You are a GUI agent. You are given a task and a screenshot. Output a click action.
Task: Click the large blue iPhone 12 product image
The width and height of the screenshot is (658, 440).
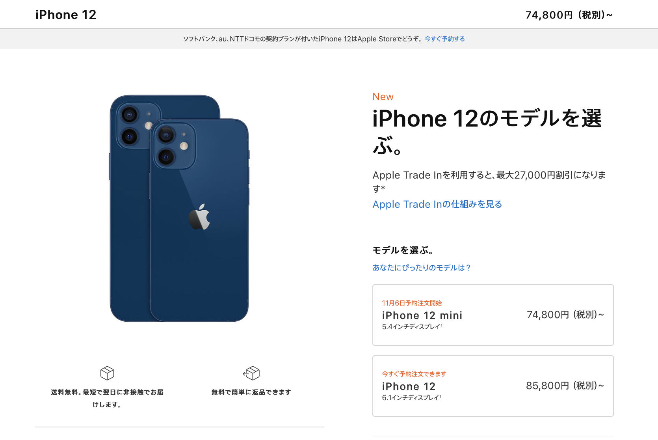tap(179, 209)
